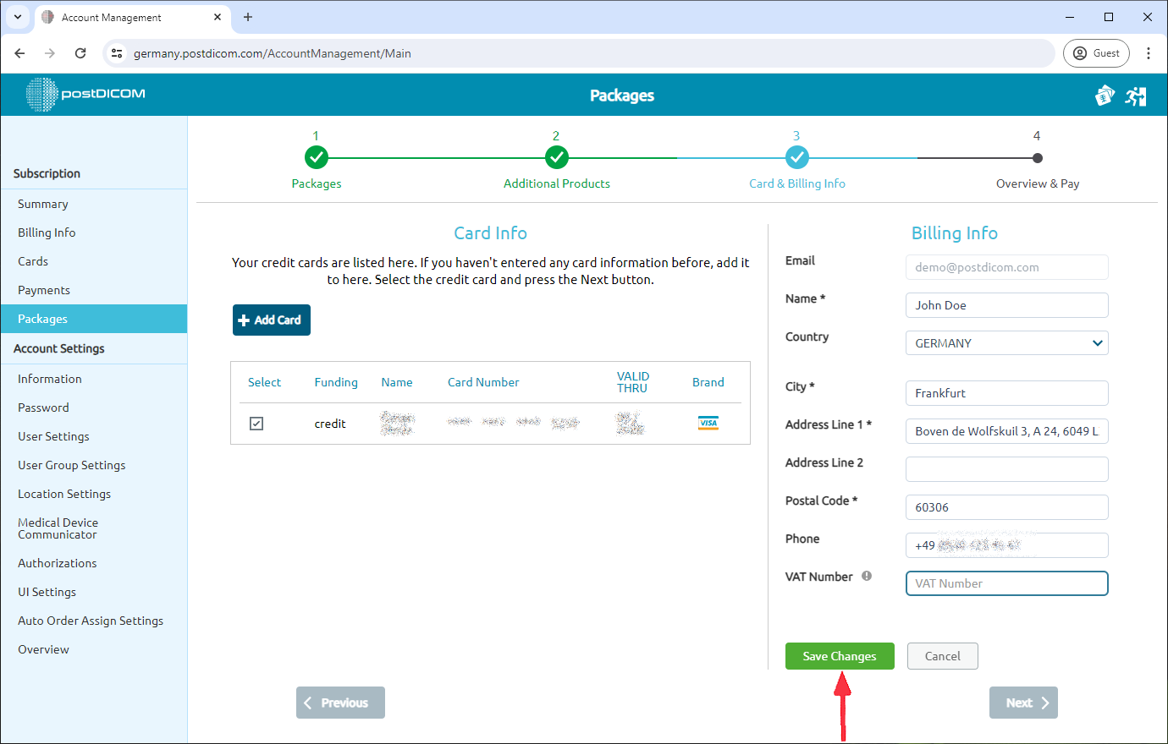Switch to the Cards section in sidebar
1168x744 pixels.
[x=32, y=260]
